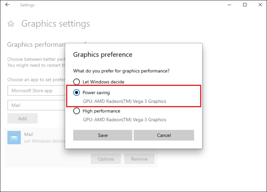This screenshot has height=192, width=267.
Task: Go back with the back arrow
Action: coord(8,5)
